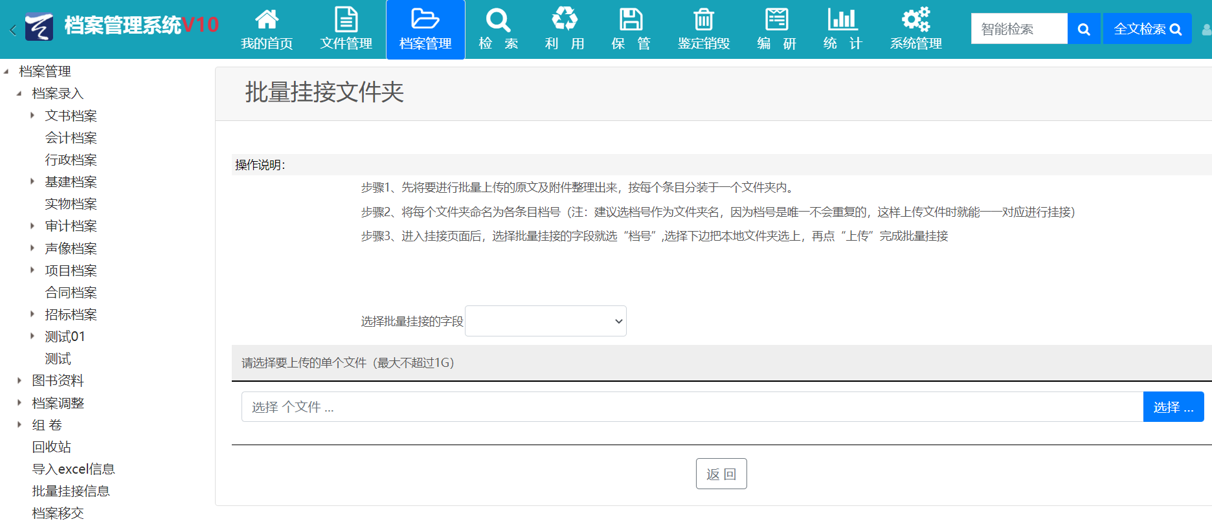
Task: Collapse the 档案录入 tree node
Action: tap(19, 94)
